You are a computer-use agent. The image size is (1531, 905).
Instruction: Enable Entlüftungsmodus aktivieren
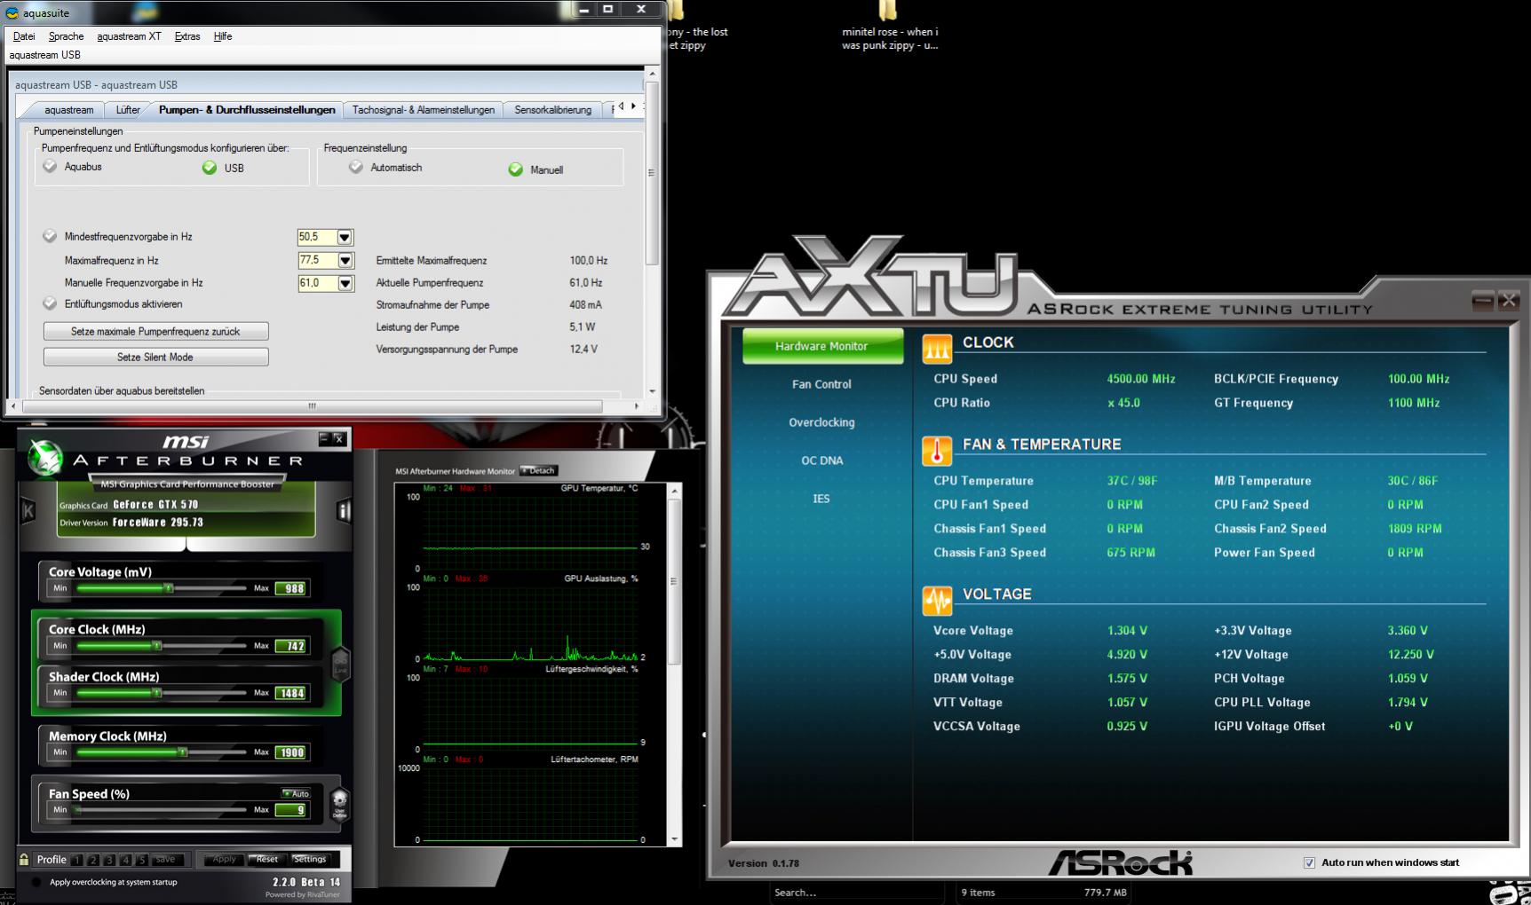pos(50,303)
